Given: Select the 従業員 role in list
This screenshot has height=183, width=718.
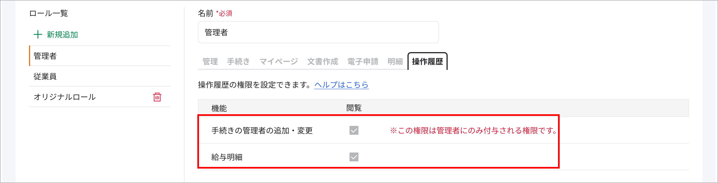Looking at the screenshot, I should point(45,77).
